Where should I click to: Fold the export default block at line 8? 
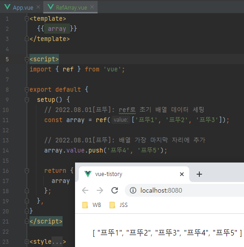(27, 90)
